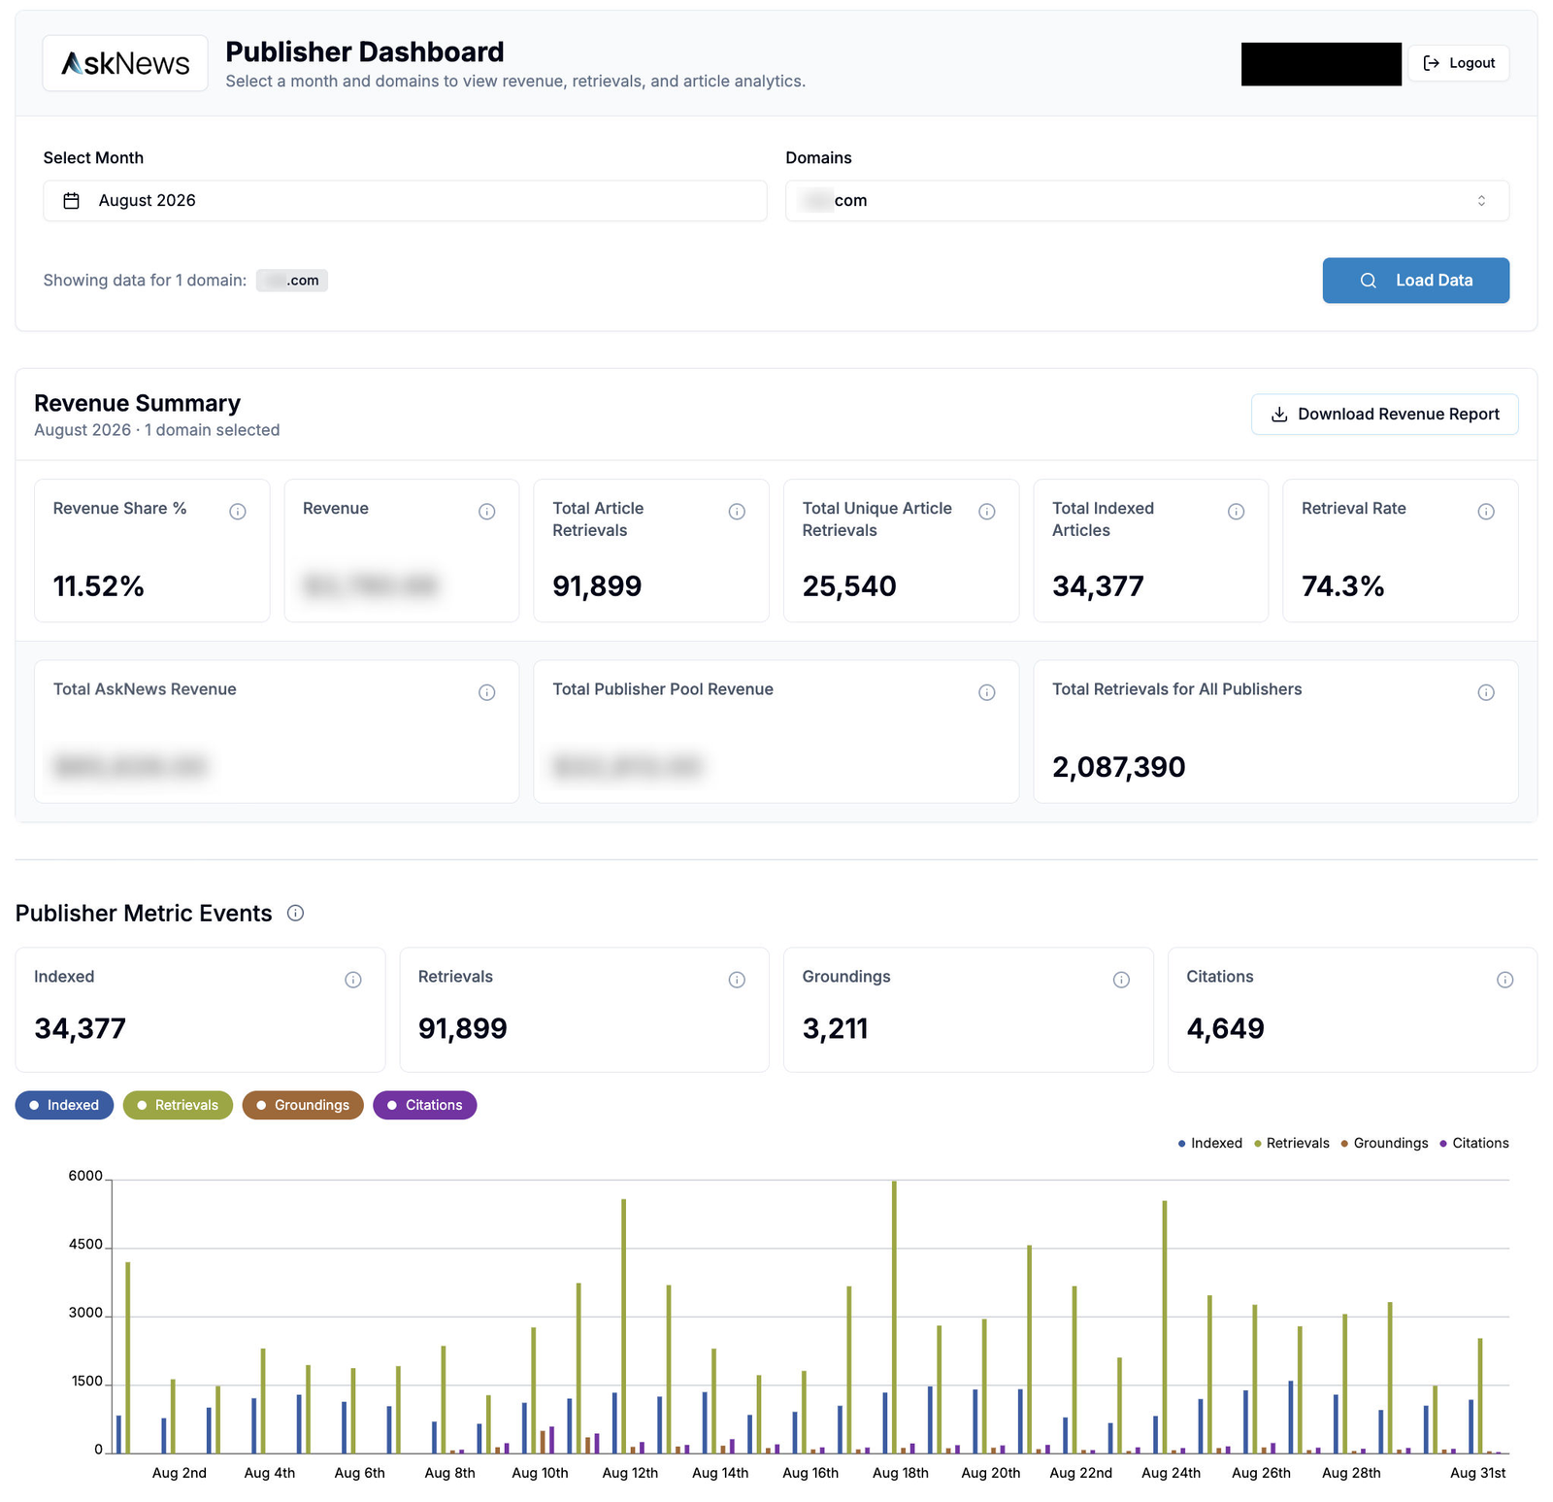
Task: Click Indexed in the chart legend
Action: click(1209, 1143)
